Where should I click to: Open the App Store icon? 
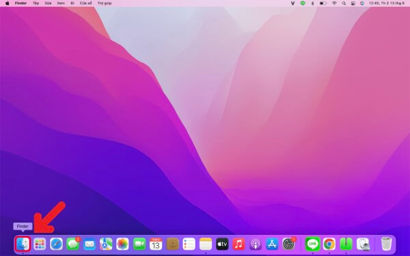(272, 244)
